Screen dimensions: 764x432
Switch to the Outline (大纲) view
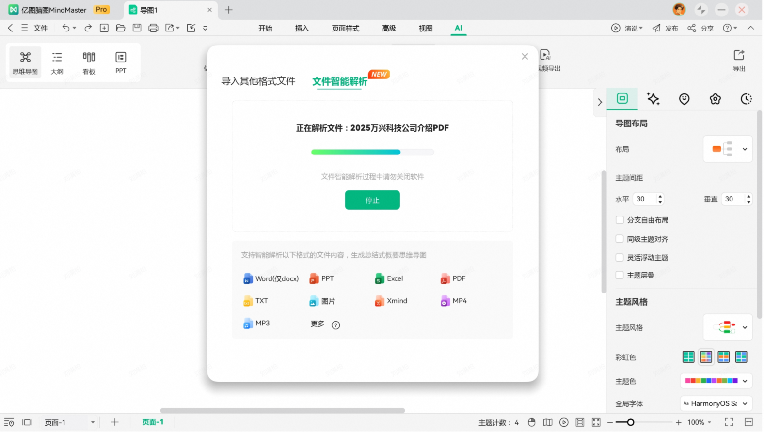57,62
